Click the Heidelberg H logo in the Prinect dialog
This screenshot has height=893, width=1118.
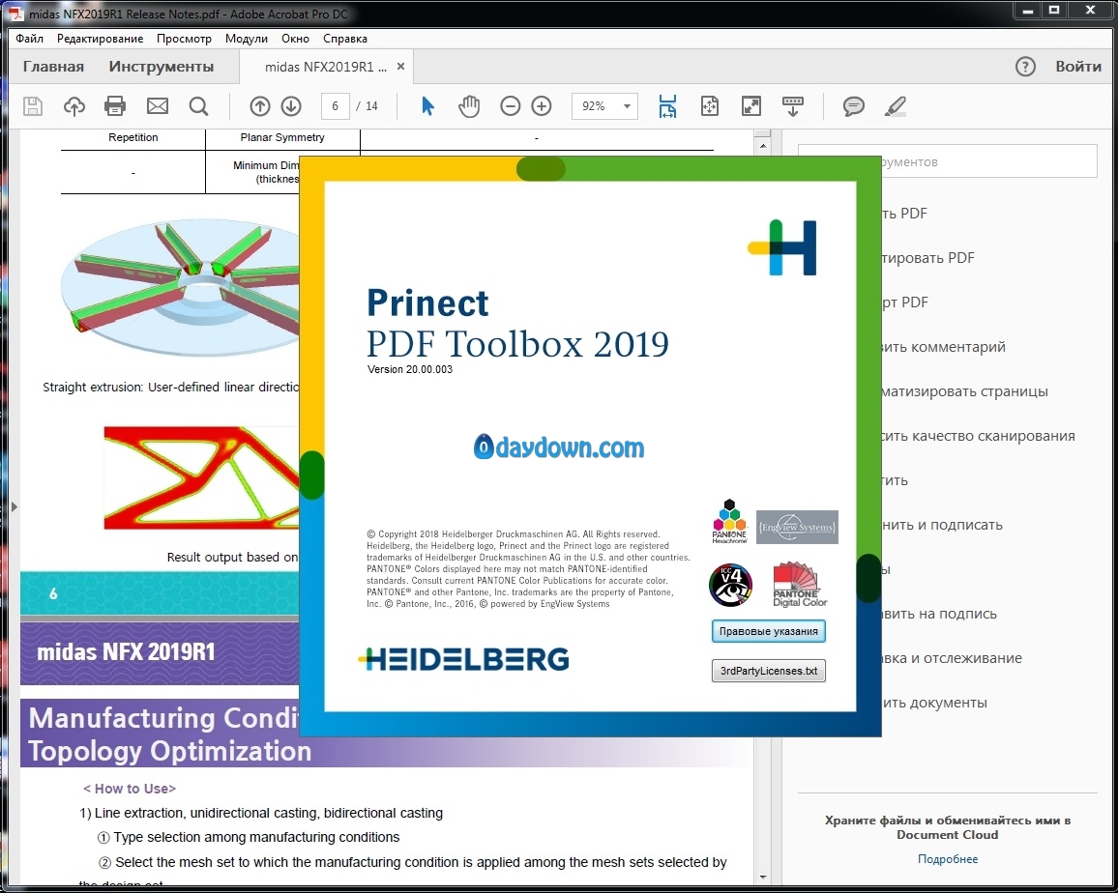pos(782,248)
